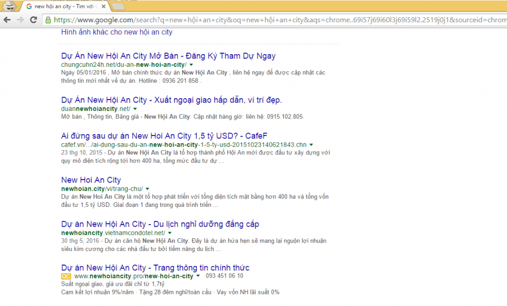507x306 pixels.
Task: Click the yellow QC ad badge
Action: pos(66,276)
